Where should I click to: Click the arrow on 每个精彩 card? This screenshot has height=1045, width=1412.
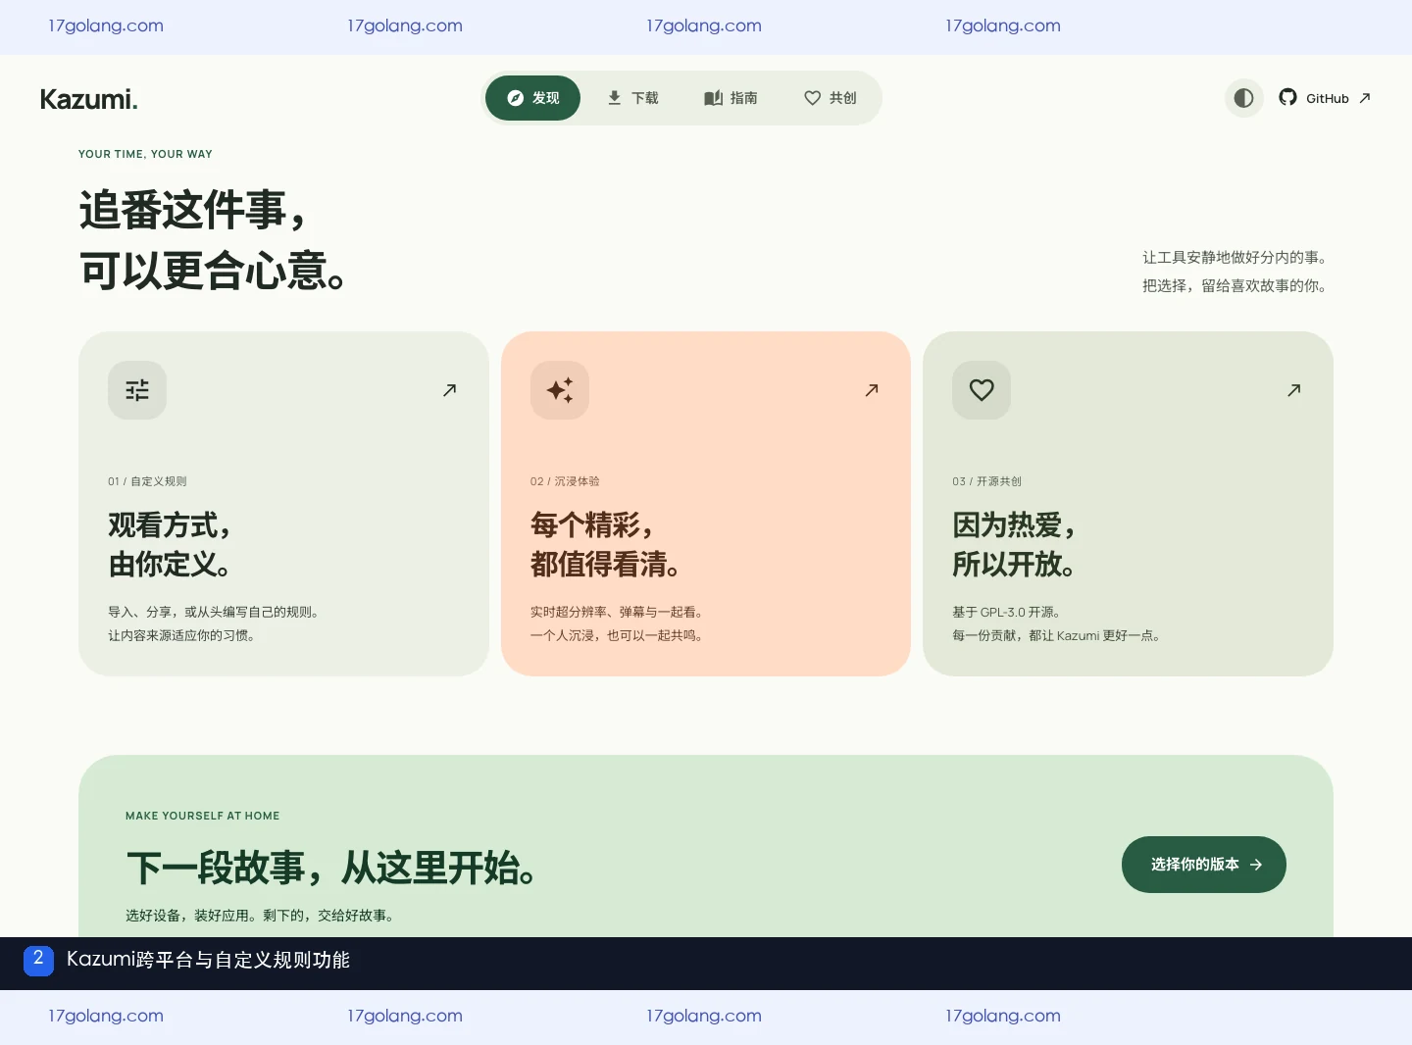pyautogui.click(x=872, y=390)
